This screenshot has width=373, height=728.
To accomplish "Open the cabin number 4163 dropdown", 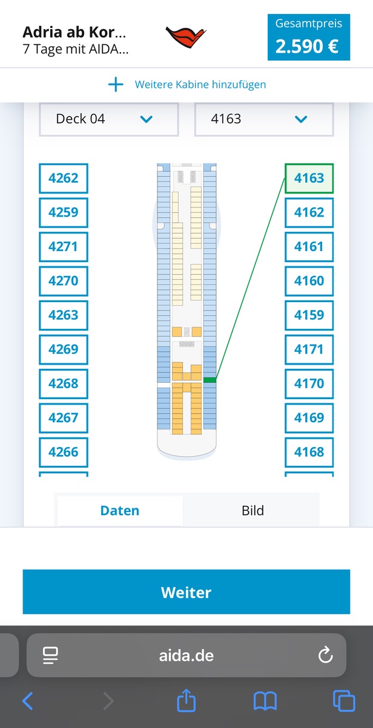I will [x=264, y=119].
